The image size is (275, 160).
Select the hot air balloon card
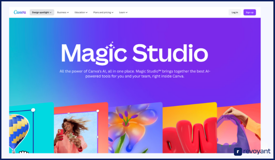coord(31,128)
